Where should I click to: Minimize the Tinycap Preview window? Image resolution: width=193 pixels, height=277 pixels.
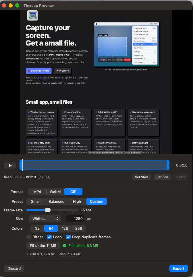pos(11,5)
